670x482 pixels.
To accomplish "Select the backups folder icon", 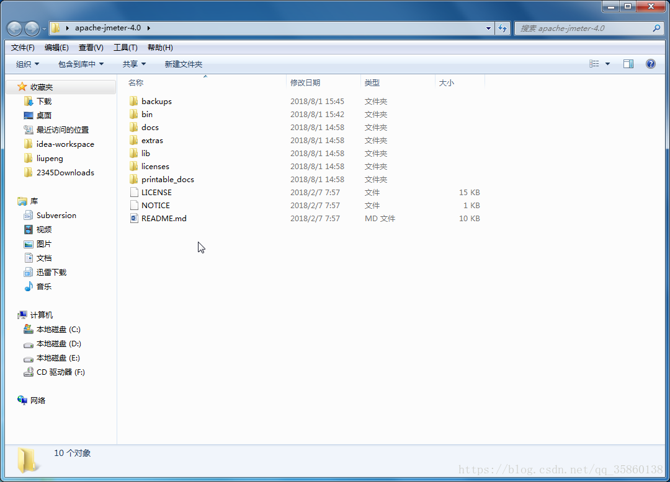I will pos(134,101).
